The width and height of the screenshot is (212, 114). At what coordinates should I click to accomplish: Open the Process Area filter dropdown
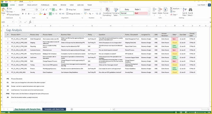point(40,36)
